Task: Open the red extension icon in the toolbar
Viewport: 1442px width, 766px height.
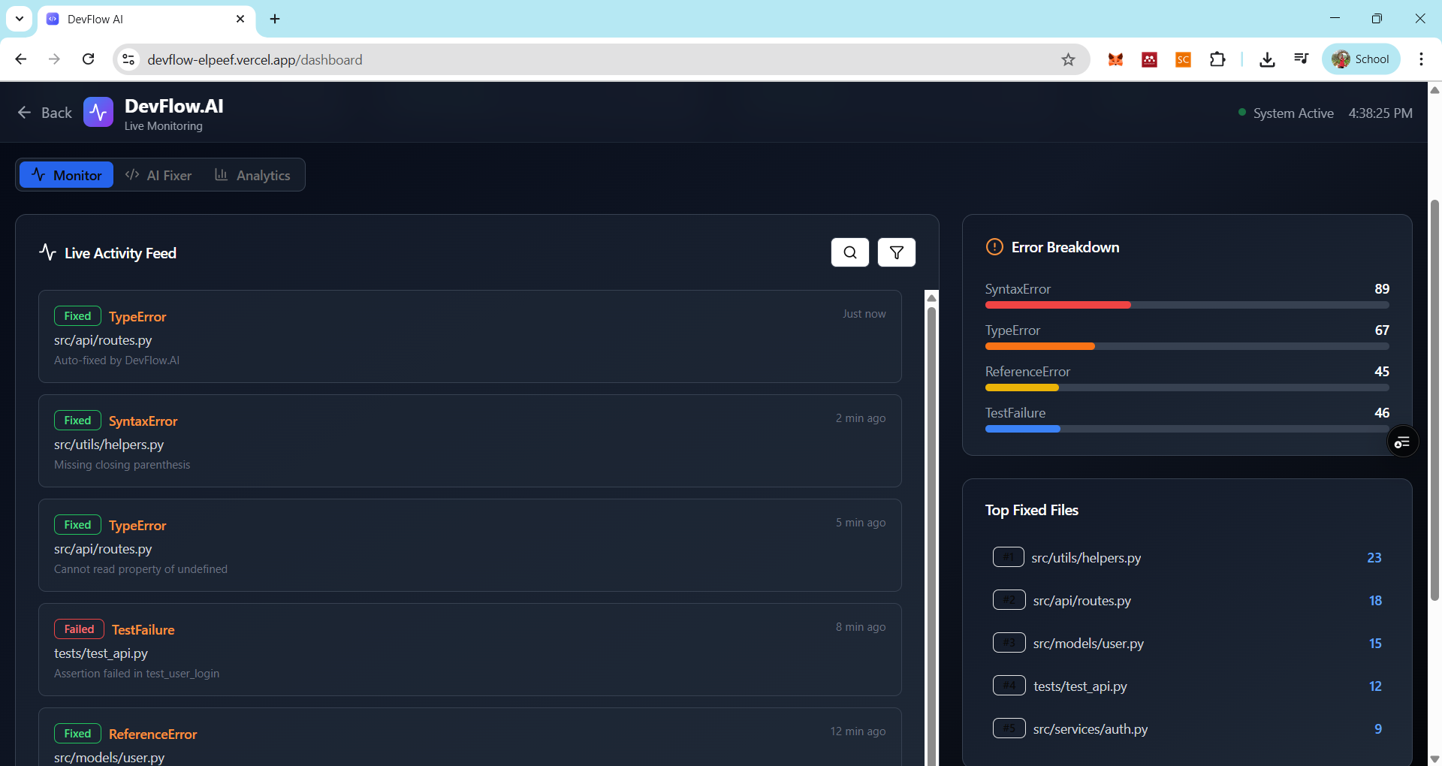Action: coord(1149,59)
